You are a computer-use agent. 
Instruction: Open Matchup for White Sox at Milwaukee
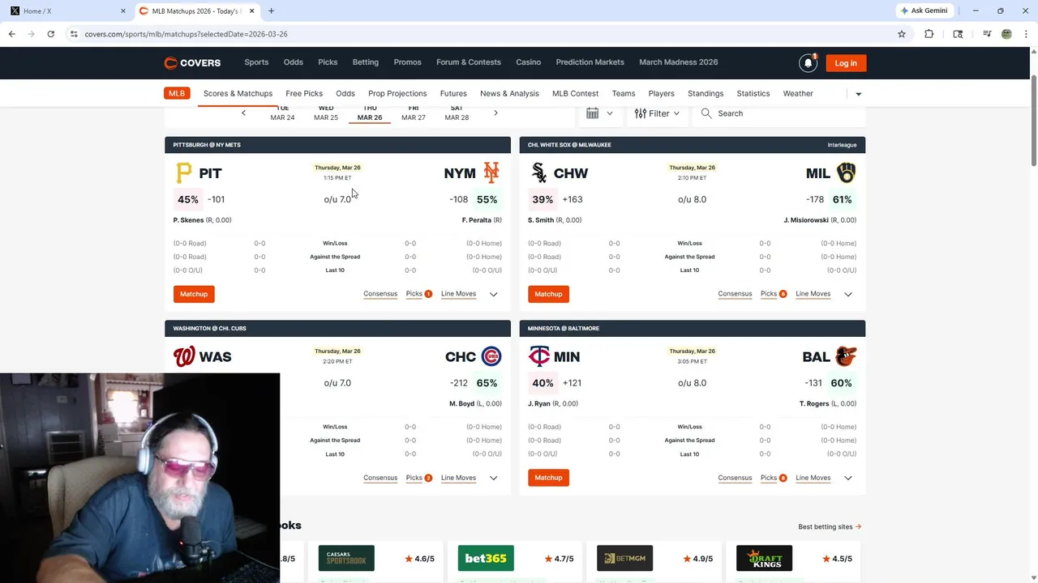(548, 294)
